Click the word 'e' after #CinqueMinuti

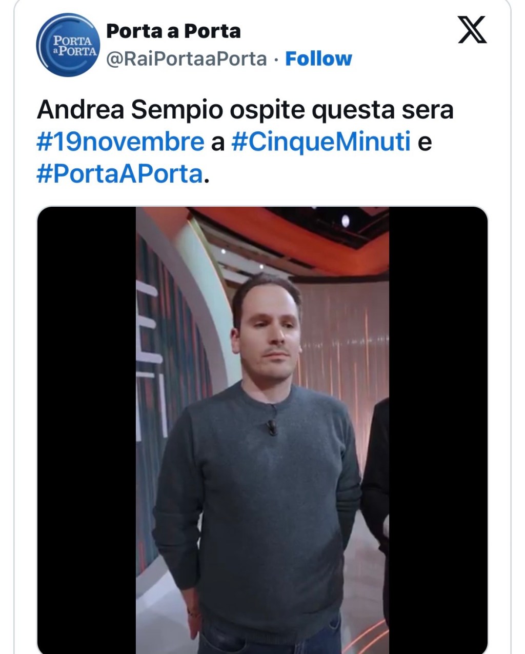pyautogui.click(x=425, y=142)
